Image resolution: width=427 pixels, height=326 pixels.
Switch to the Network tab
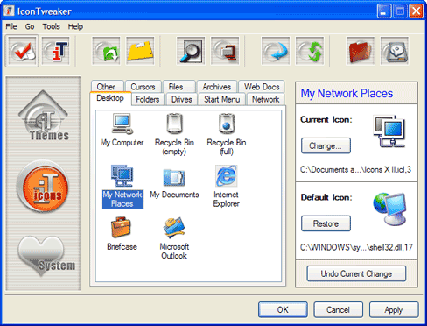pos(265,99)
